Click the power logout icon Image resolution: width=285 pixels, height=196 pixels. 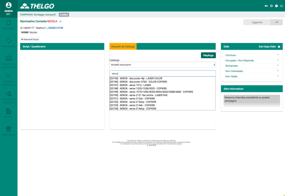click(x=281, y=6)
